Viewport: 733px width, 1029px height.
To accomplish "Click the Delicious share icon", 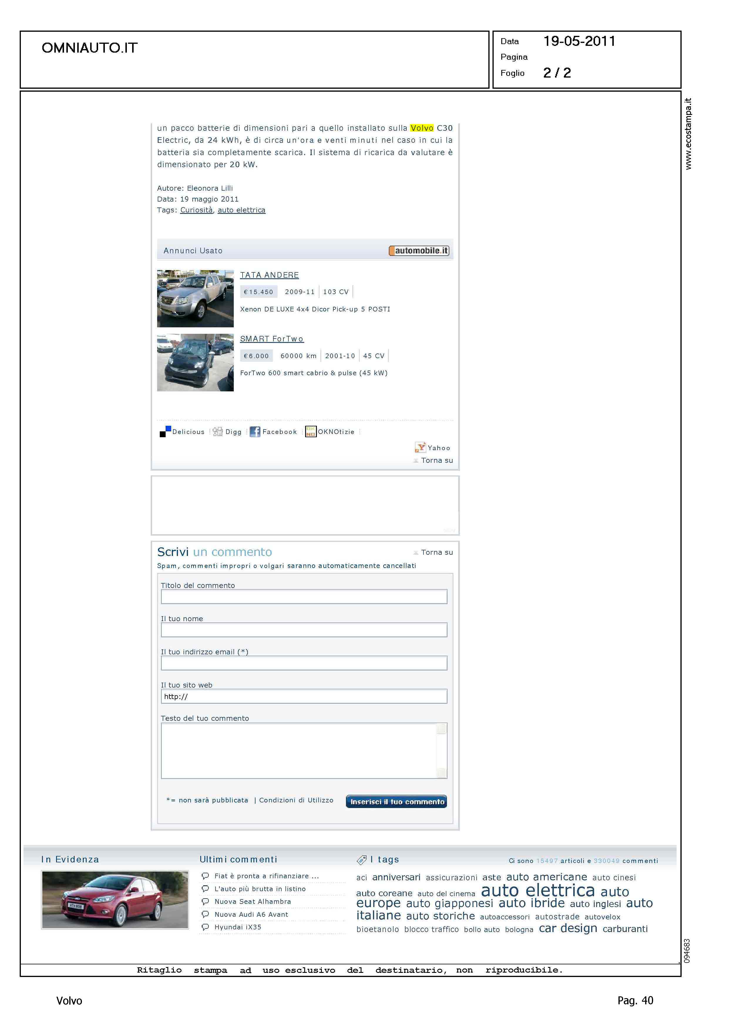I will [165, 432].
